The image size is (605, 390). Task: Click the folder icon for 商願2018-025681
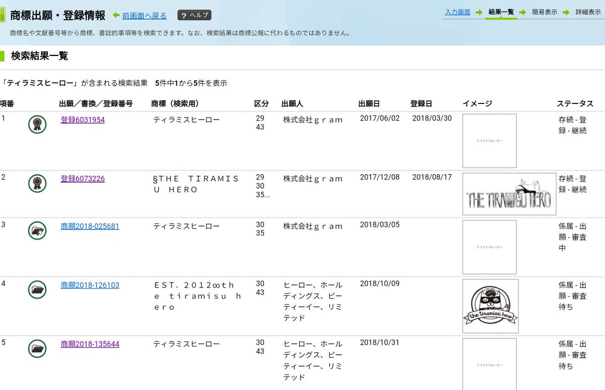click(x=37, y=231)
